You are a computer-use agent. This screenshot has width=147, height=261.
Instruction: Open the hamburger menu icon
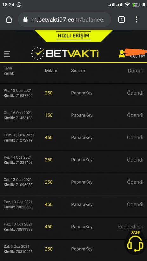(7, 54)
